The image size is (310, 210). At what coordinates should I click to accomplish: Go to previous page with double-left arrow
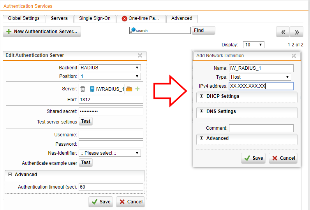click(283, 32)
